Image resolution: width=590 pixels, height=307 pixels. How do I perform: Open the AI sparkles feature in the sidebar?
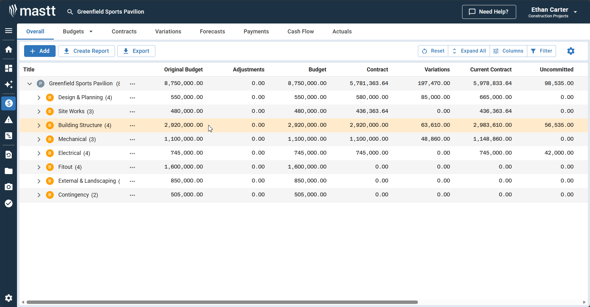[8, 84]
